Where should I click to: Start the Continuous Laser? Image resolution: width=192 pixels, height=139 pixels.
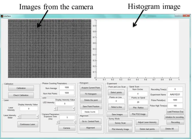[28, 124]
